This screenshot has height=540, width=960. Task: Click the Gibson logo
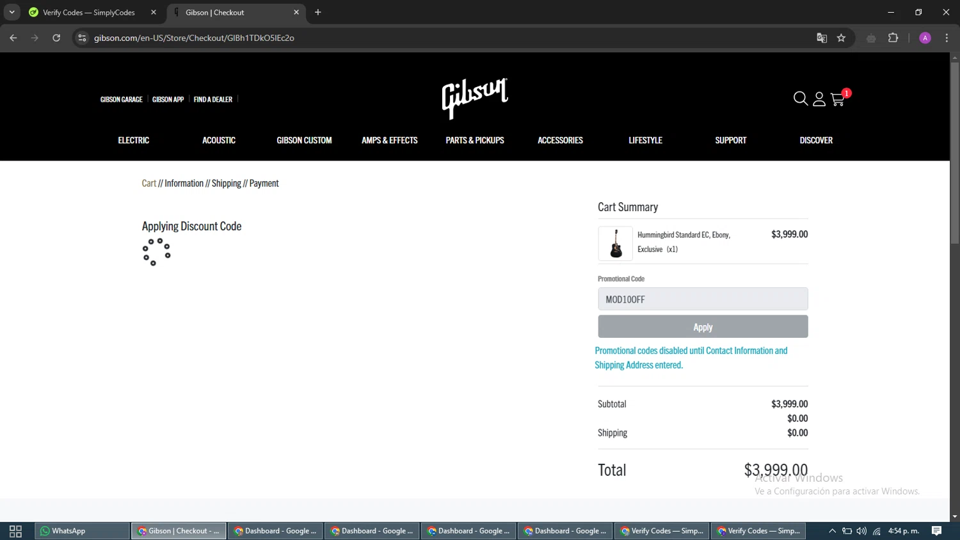(475, 98)
